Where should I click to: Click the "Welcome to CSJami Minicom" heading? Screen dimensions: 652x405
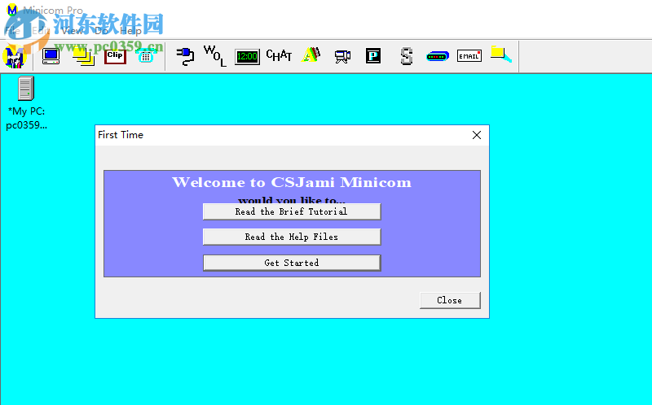292,182
